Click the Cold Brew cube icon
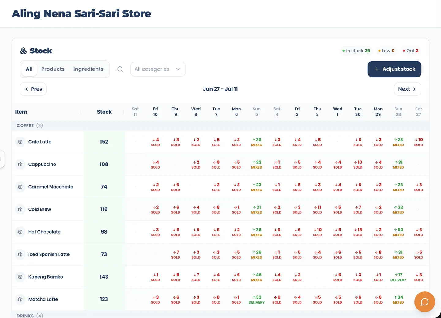The height and width of the screenshot is (318, 441). coord(20,209)
